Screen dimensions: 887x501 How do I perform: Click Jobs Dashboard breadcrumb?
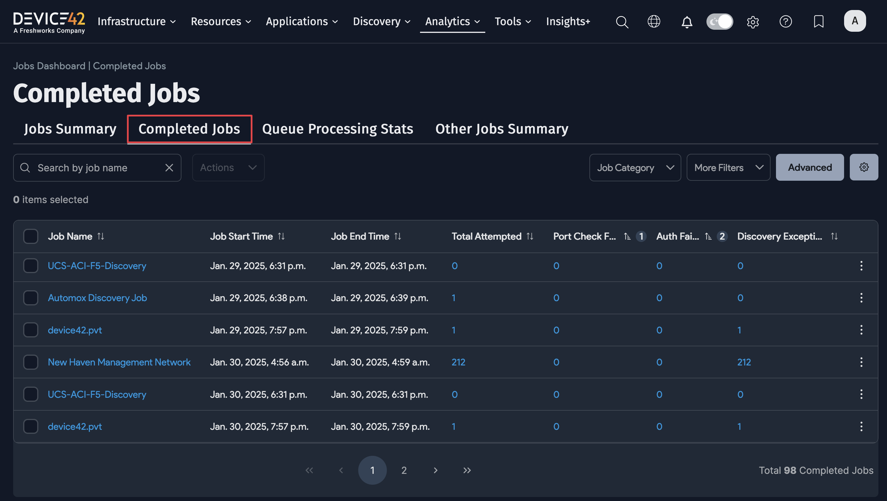click(x=49, y=66)
